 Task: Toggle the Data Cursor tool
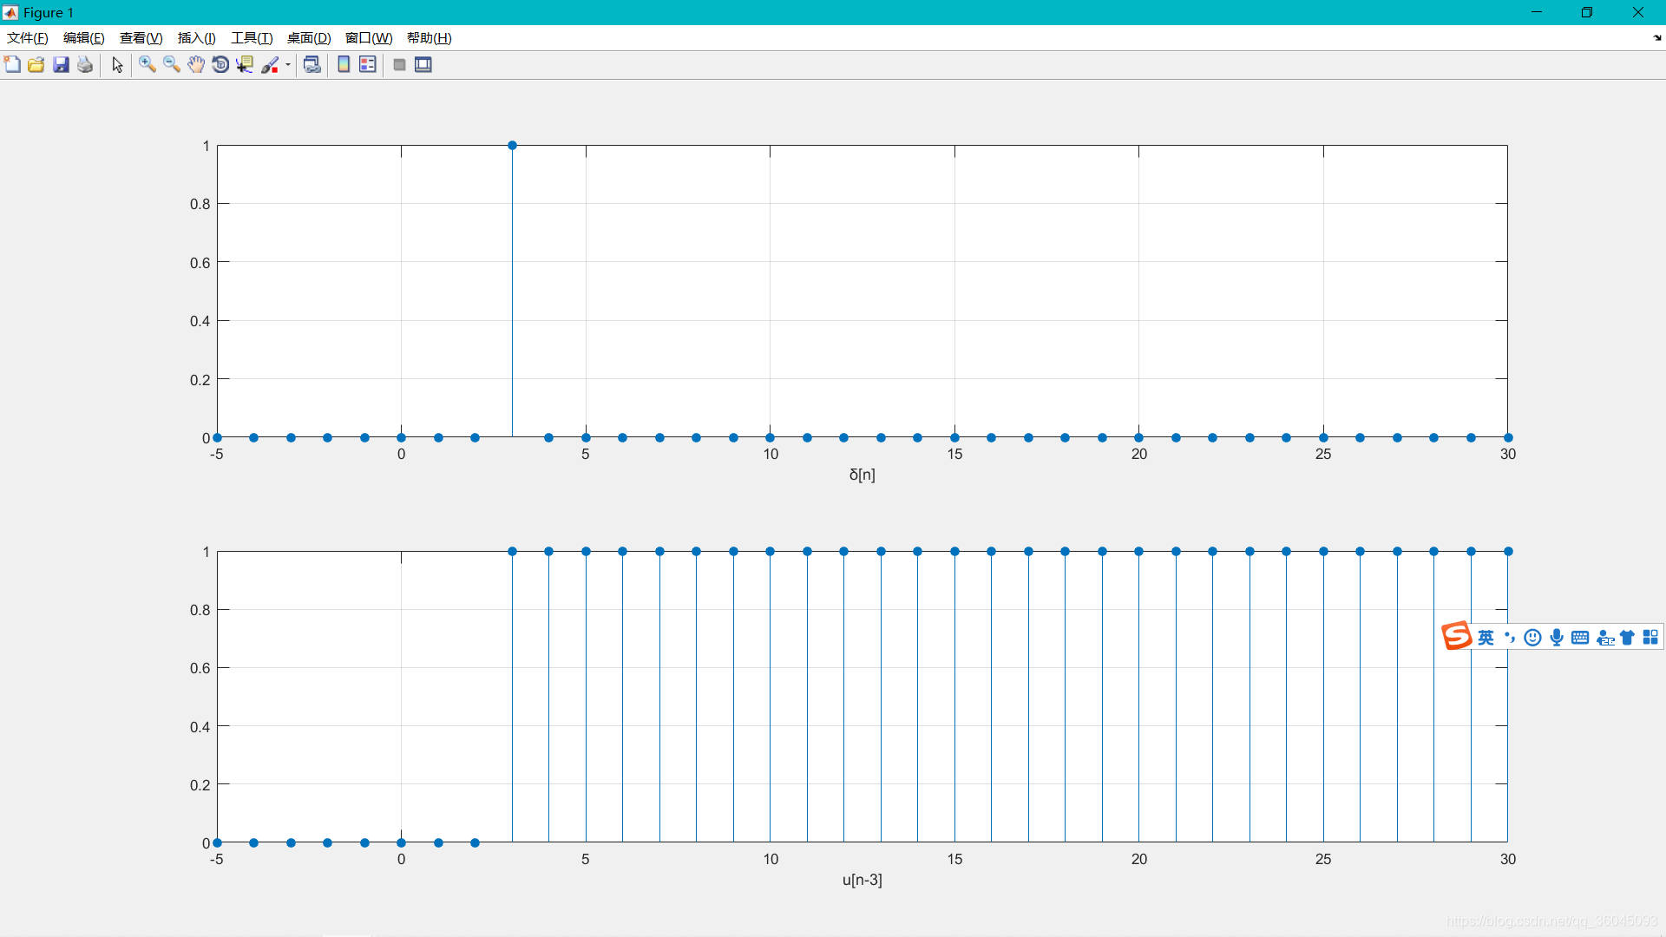click(245, 65)
